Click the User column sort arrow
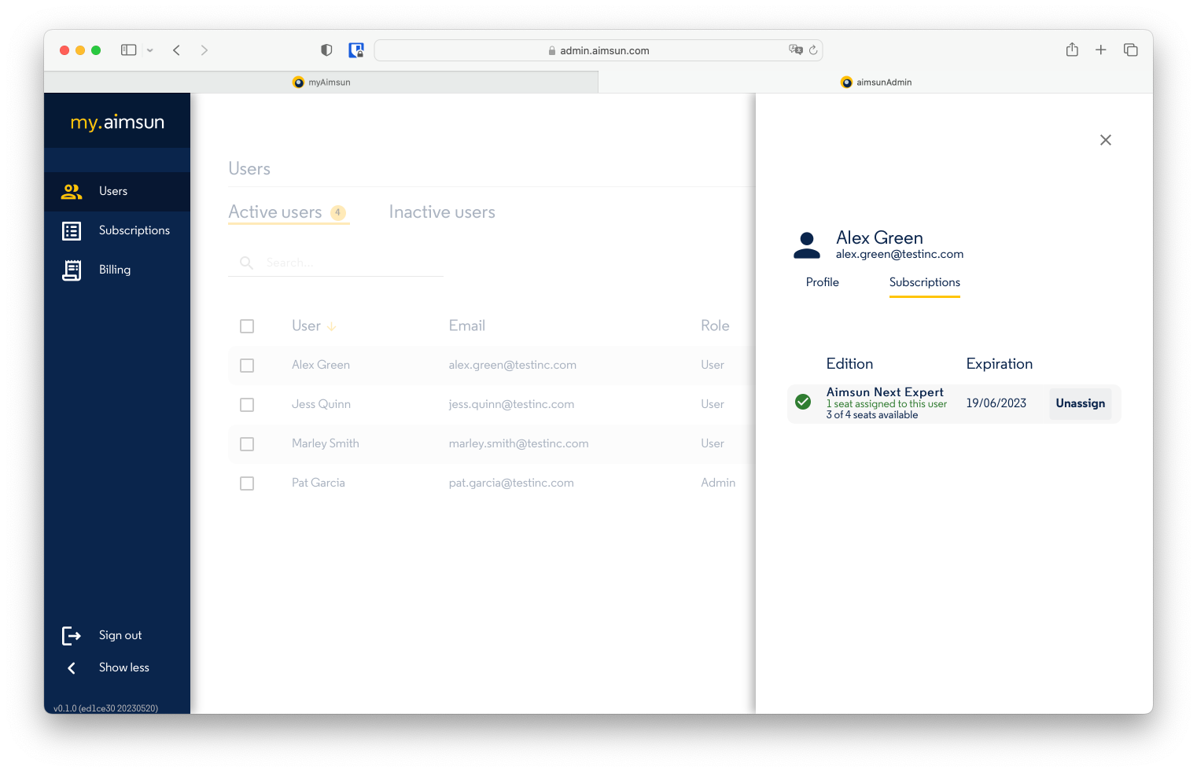Image resolution: width=1197 pixels, height=772 pixels. coord(332,326)
